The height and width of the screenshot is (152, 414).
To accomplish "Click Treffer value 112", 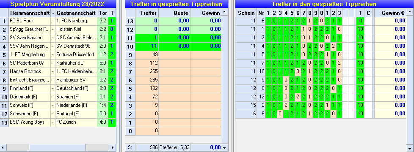I will 147,63.
